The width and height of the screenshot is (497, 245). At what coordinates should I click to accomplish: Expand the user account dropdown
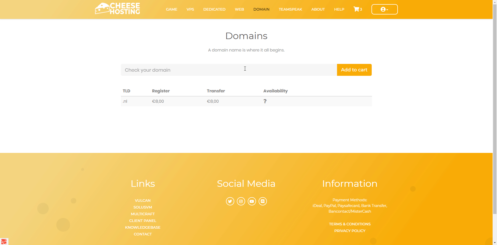tap(384, 9)
